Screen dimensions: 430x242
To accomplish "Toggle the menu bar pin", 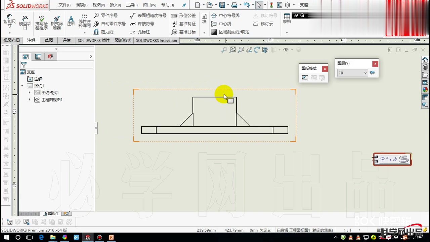I will pos(184,5).
